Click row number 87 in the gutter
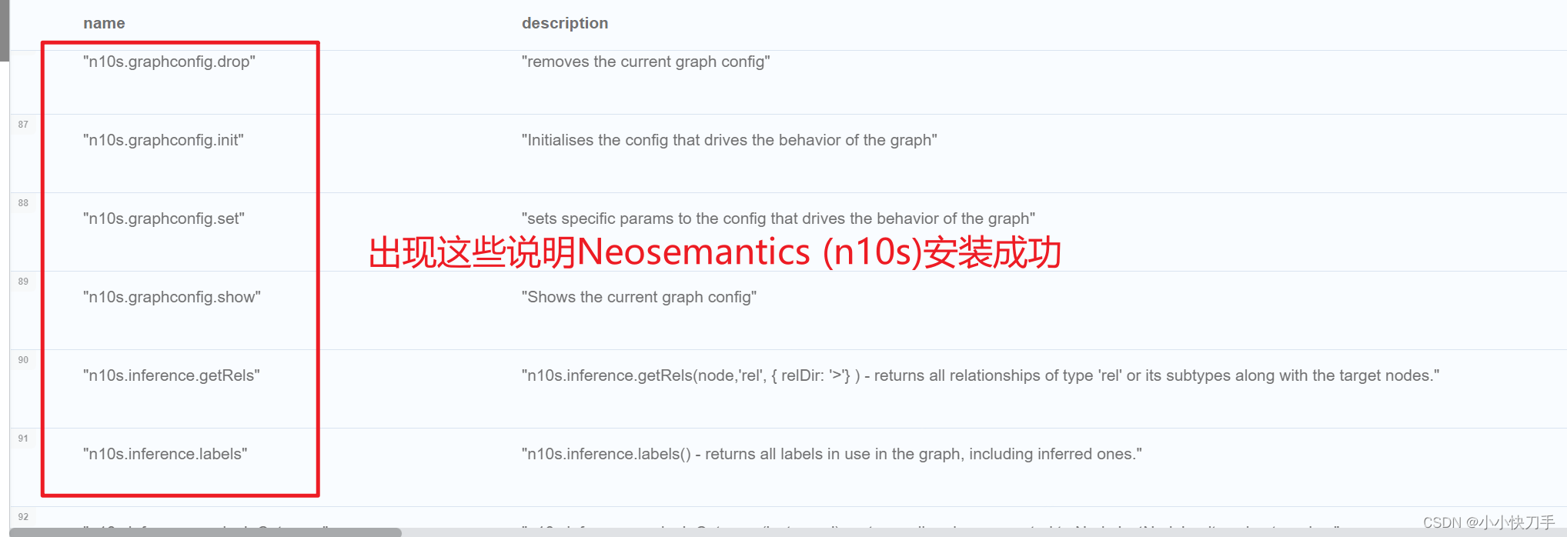The height and width of the screenshot is (537, 1567). tap(23, 124)
